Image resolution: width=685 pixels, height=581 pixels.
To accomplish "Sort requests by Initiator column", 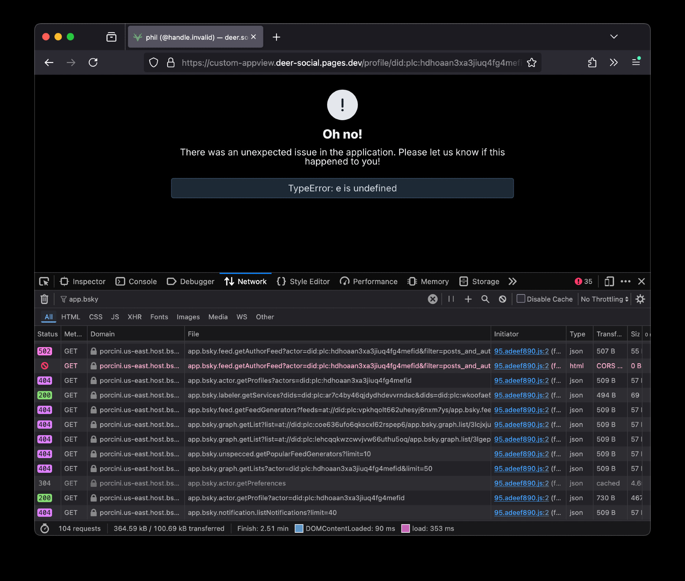I will 528,334.
